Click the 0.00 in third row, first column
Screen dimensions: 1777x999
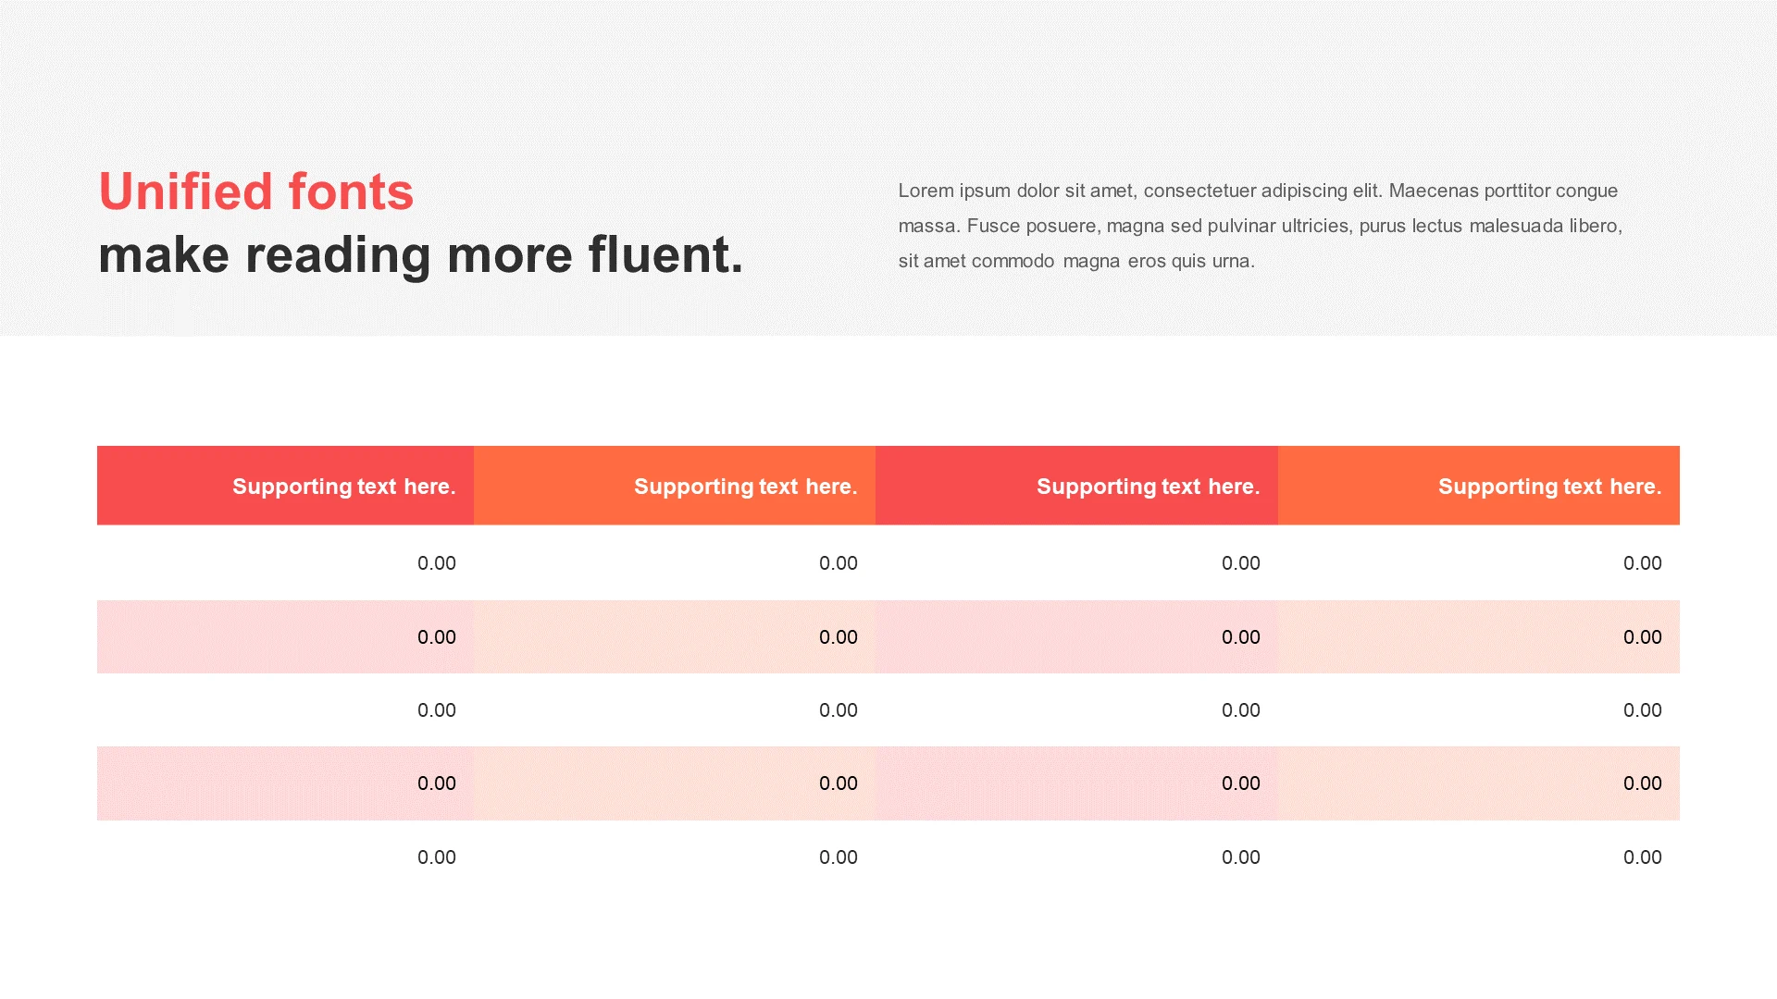pos(436,710)
